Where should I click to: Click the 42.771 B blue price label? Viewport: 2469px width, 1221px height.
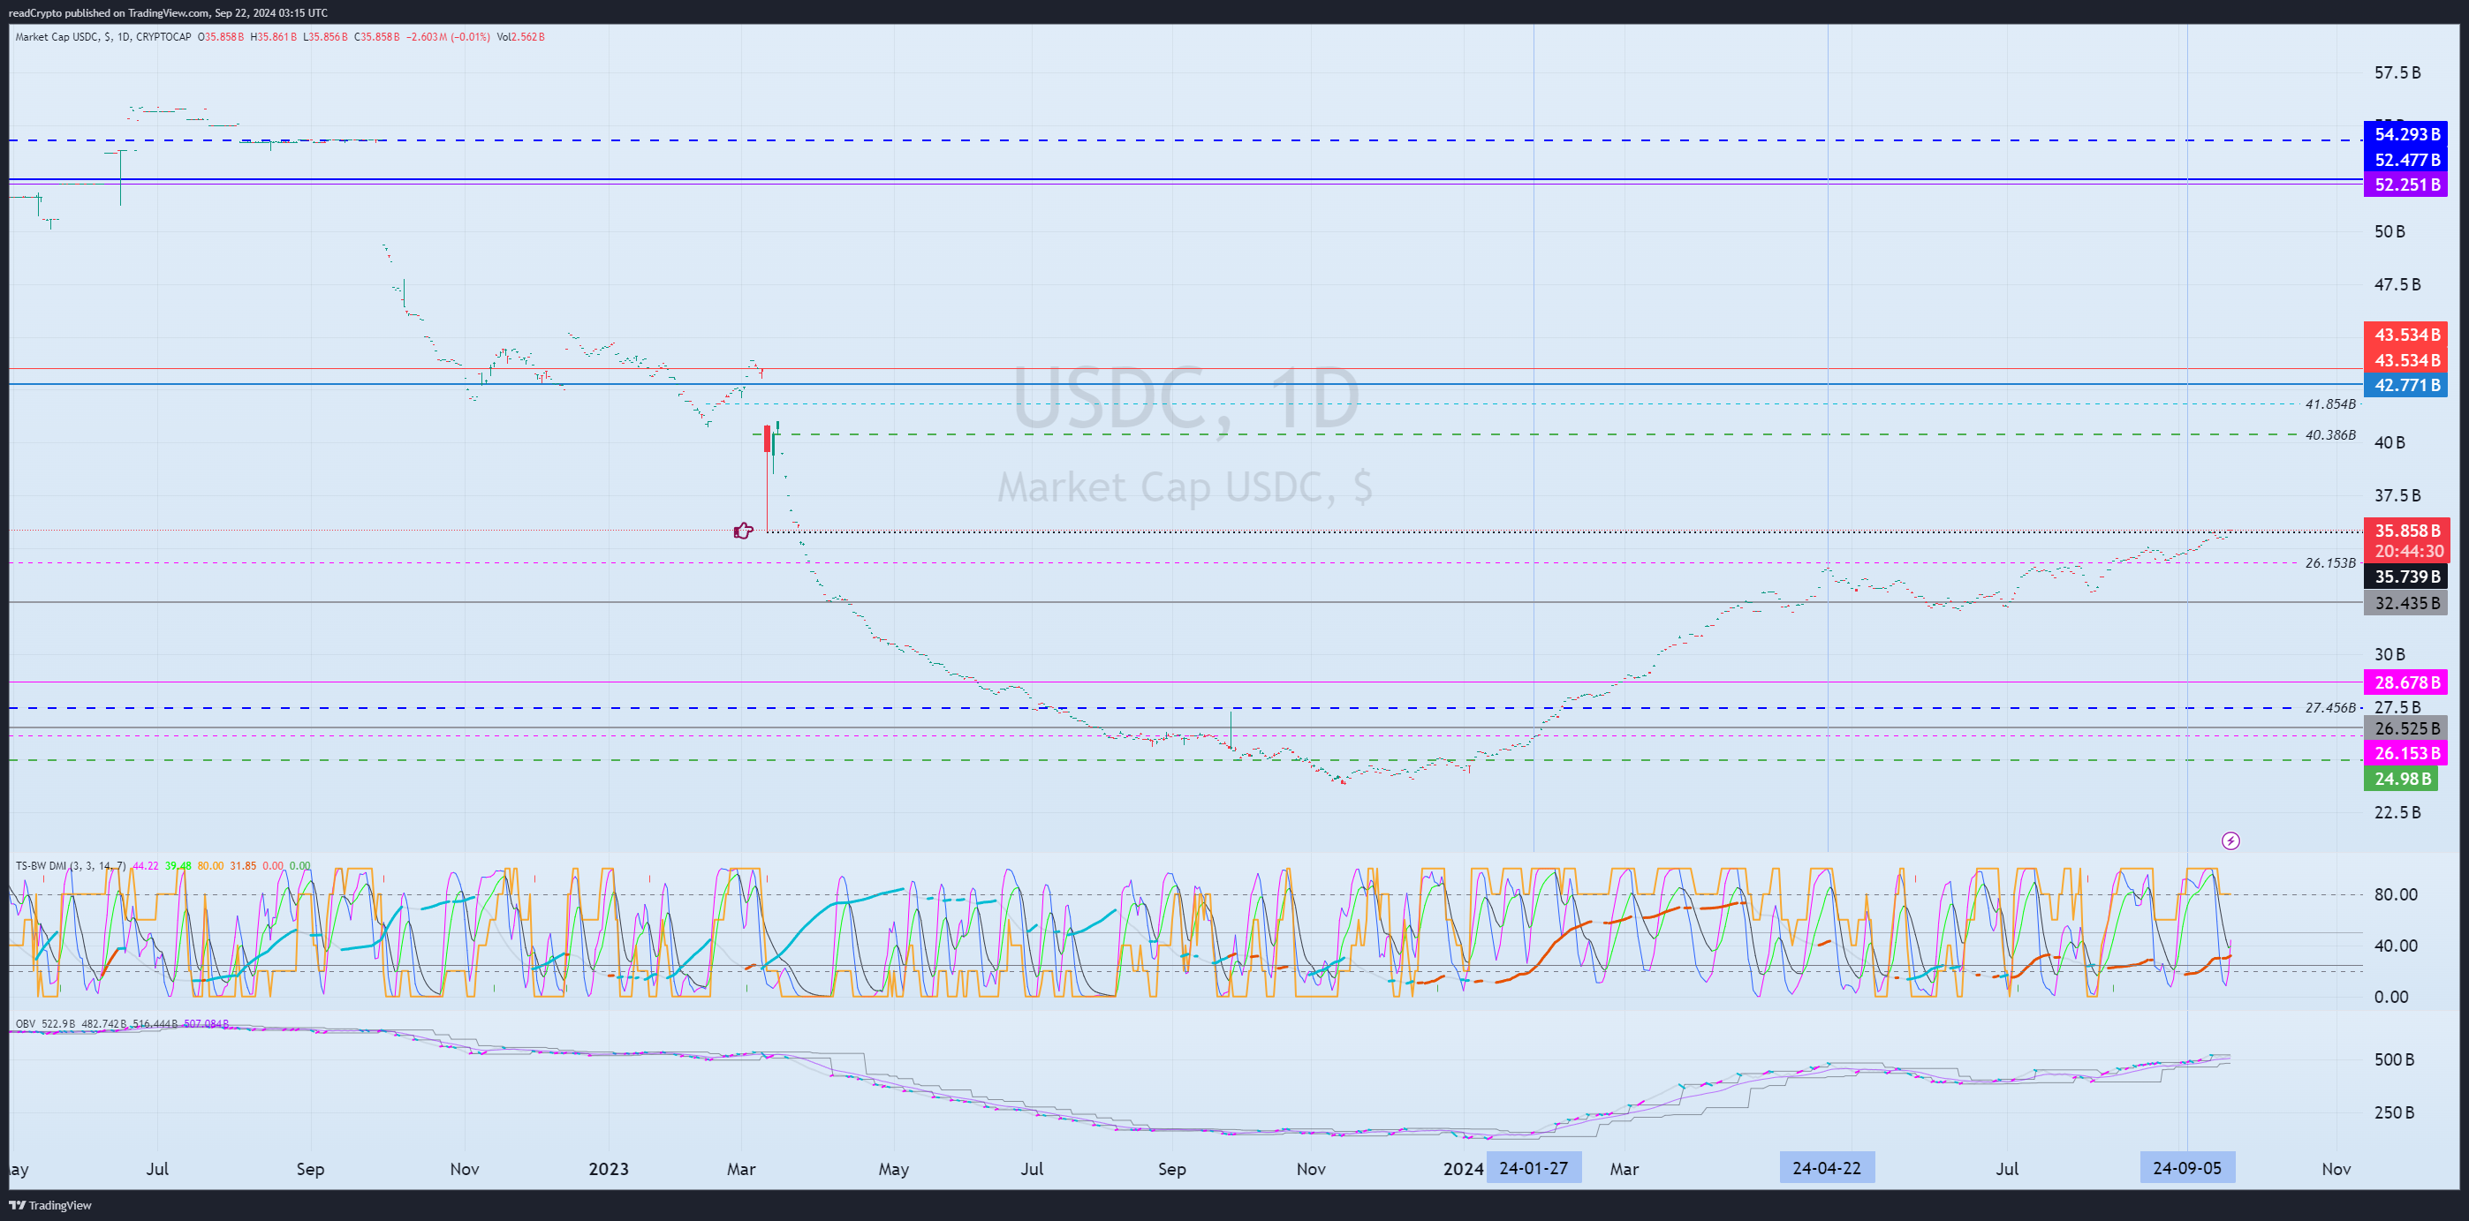pos(2406,385)
